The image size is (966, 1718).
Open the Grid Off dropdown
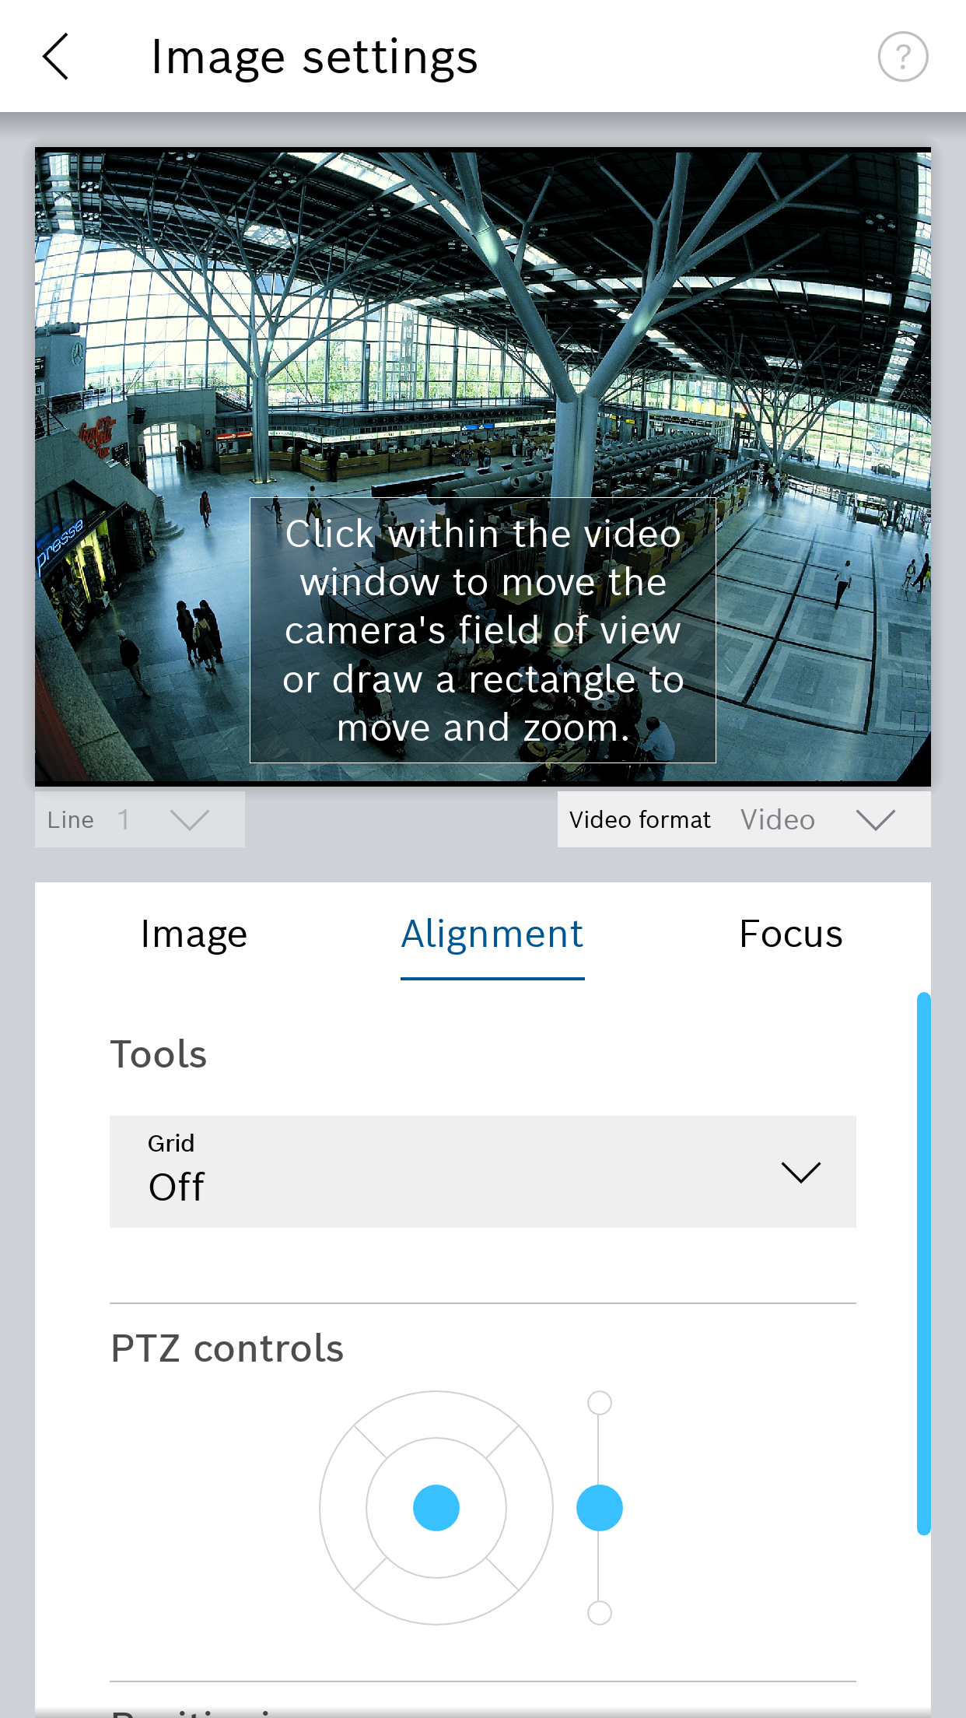[483, 1172]
